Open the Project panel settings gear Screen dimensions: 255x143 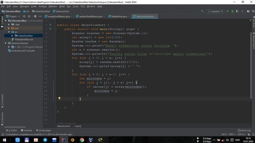(35, 16)
